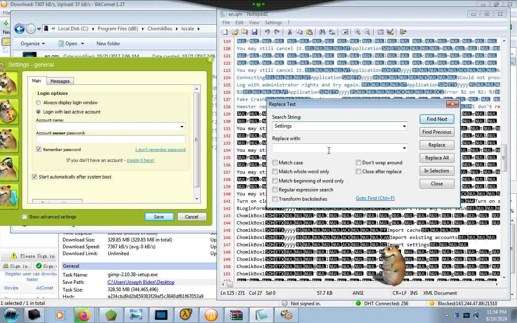The height and width of the screenshot is (323, 517).
Task: Open the Edit menu in Notepad2
Action: point(240,23)
